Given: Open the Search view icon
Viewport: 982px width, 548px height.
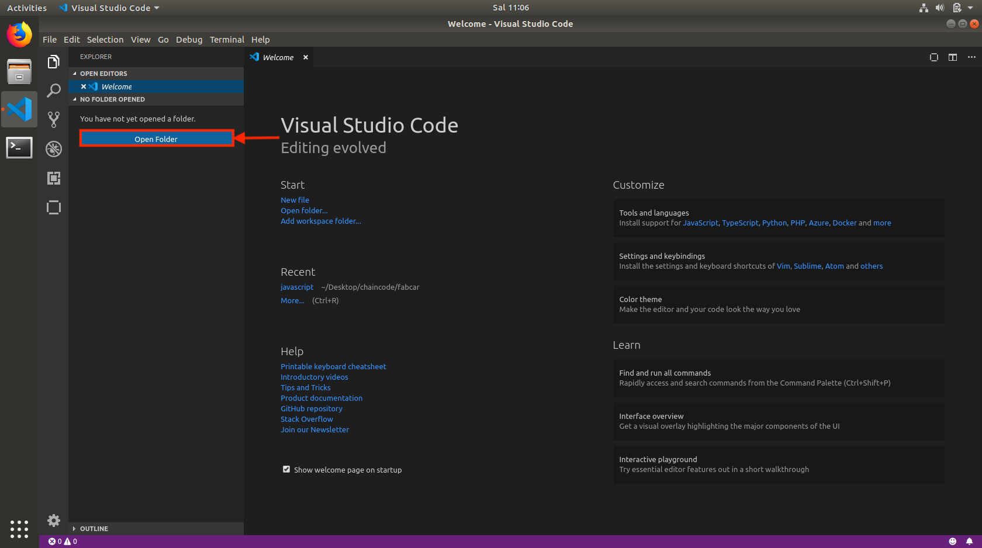Looking at the screenshot, I should (54, 91).
